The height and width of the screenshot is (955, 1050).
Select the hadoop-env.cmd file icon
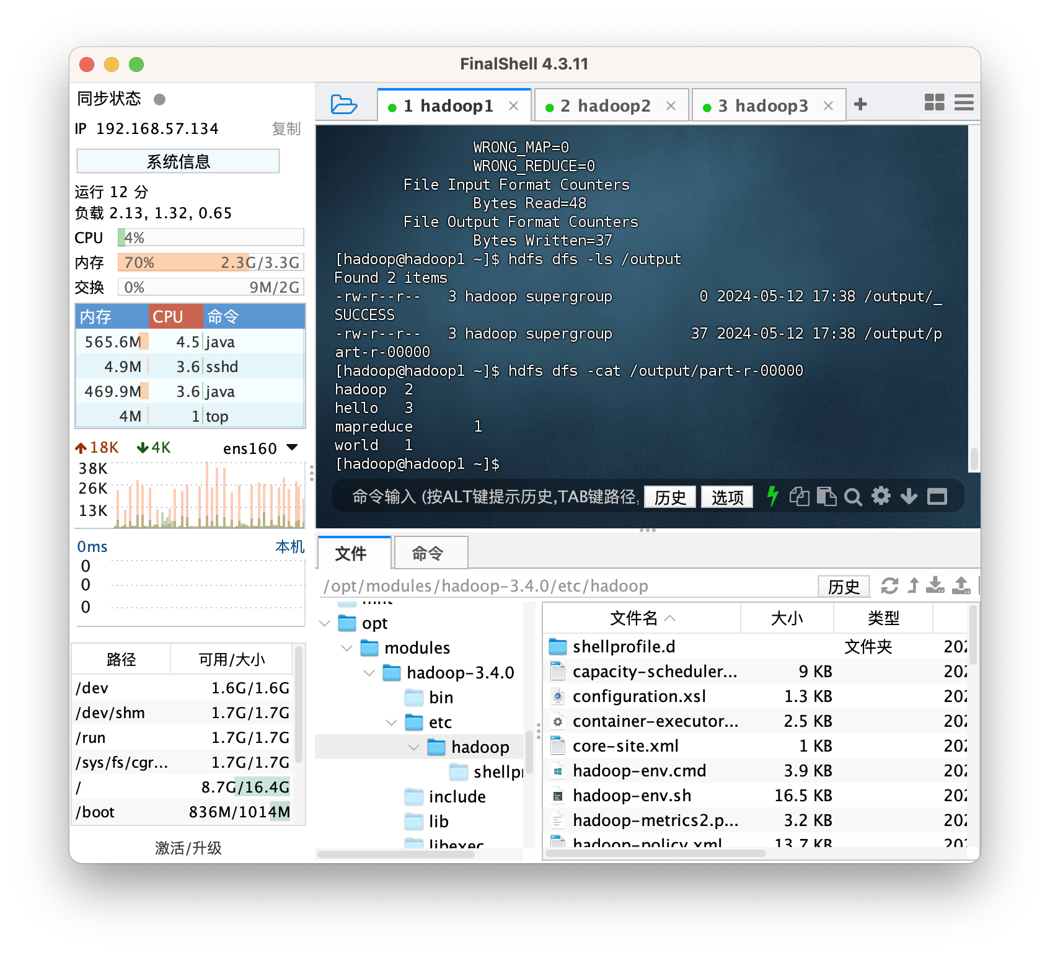point(558,771)
